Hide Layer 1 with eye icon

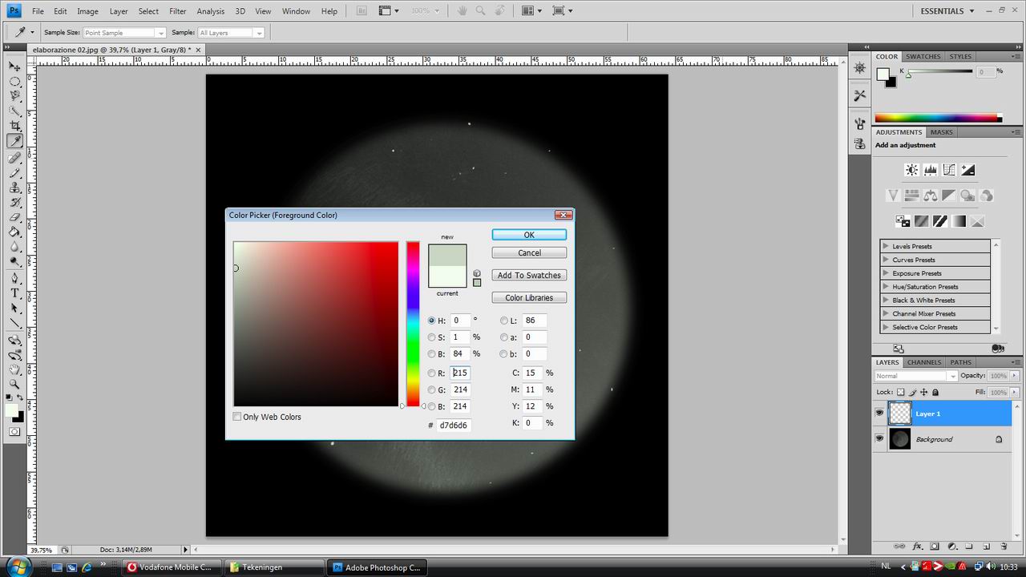[x=879, y=414]
